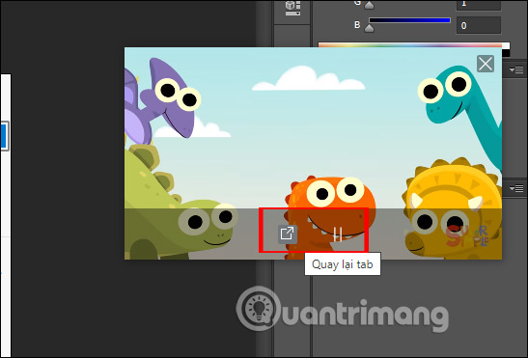
Task: Select the white swatch at ramp end
Action: point(506,45)
